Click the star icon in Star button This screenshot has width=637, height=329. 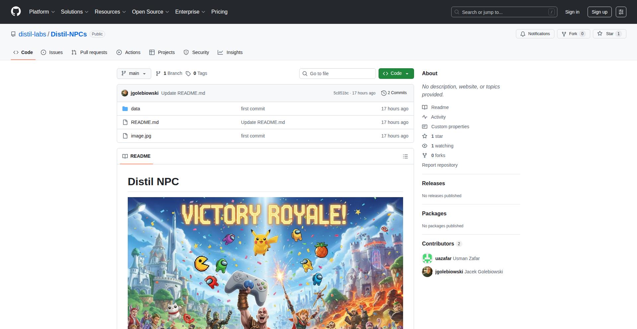[x=600, y=33]
